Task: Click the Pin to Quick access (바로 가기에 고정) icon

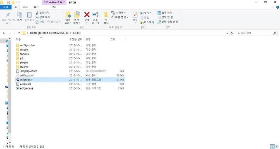Action: [8, 15]
